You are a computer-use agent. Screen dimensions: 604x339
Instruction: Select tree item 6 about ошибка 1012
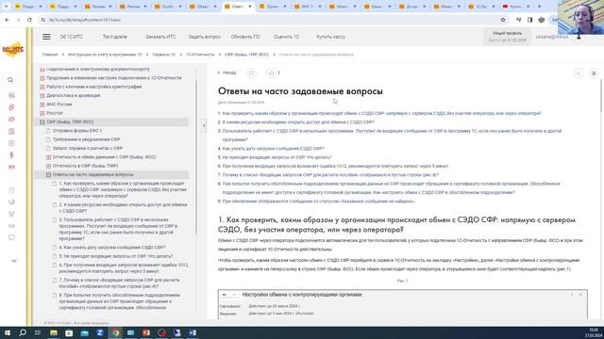(124, 268)
